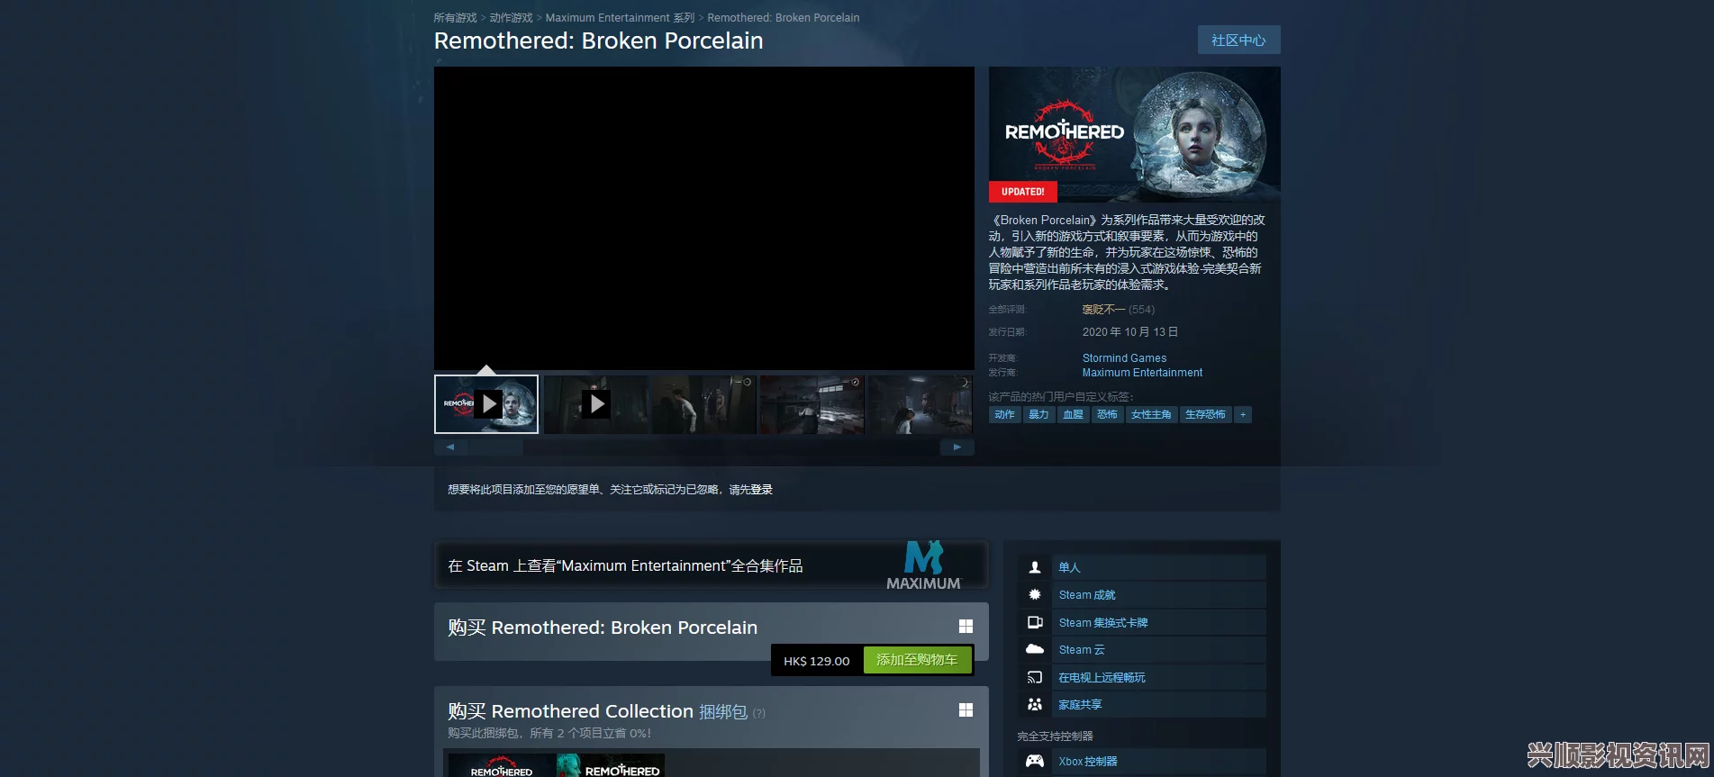This screenshot has height=777, width=1714.
Task: Click the Maximum publisher logo
Action: pos(923,565)
